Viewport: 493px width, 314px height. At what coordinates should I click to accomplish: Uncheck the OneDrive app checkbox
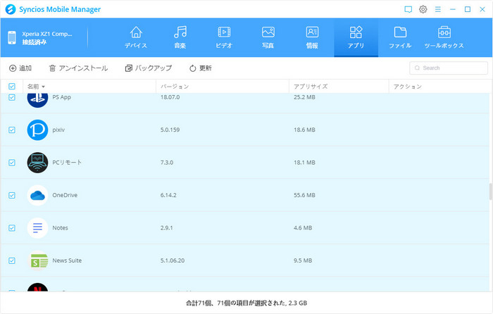[x=12, y=195]
